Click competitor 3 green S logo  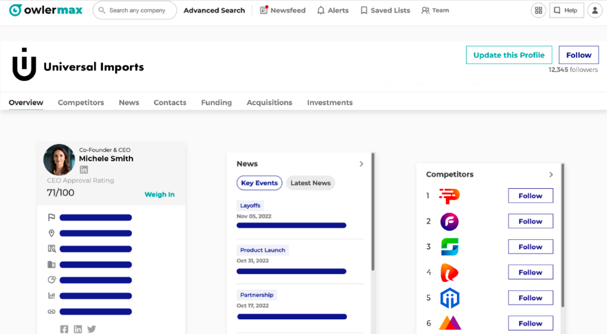[x=450, y=247]
